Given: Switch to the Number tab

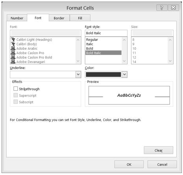Looking at the screenshot, I should 17,18.
